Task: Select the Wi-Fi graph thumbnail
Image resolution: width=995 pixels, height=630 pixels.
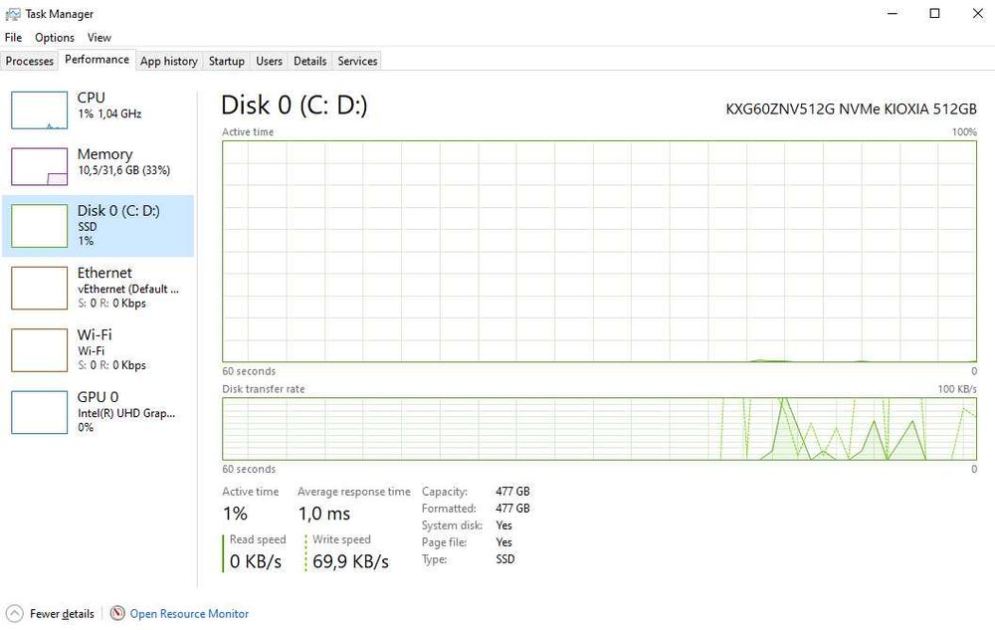Action: [x=39, y=349]
